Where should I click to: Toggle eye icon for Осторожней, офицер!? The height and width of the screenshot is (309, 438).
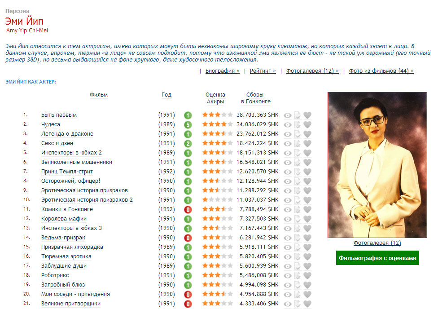(x=287, y=181)
